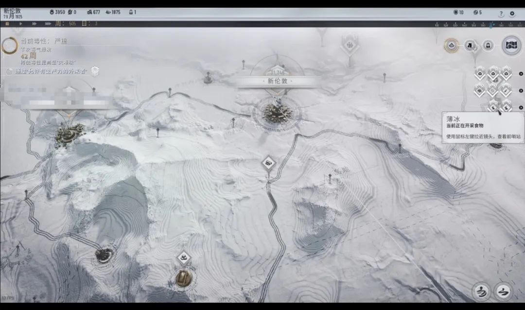Click the counter showing 10 in the top bar
Screen dimensions: 525x310
pyautogui.click(x=458, y=12)
